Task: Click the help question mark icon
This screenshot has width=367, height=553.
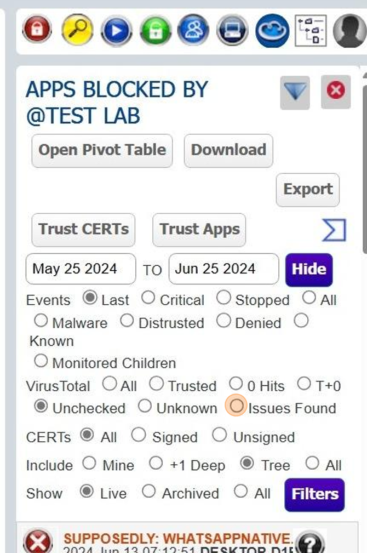Action: pyautogui.click(x=312, y=543)
